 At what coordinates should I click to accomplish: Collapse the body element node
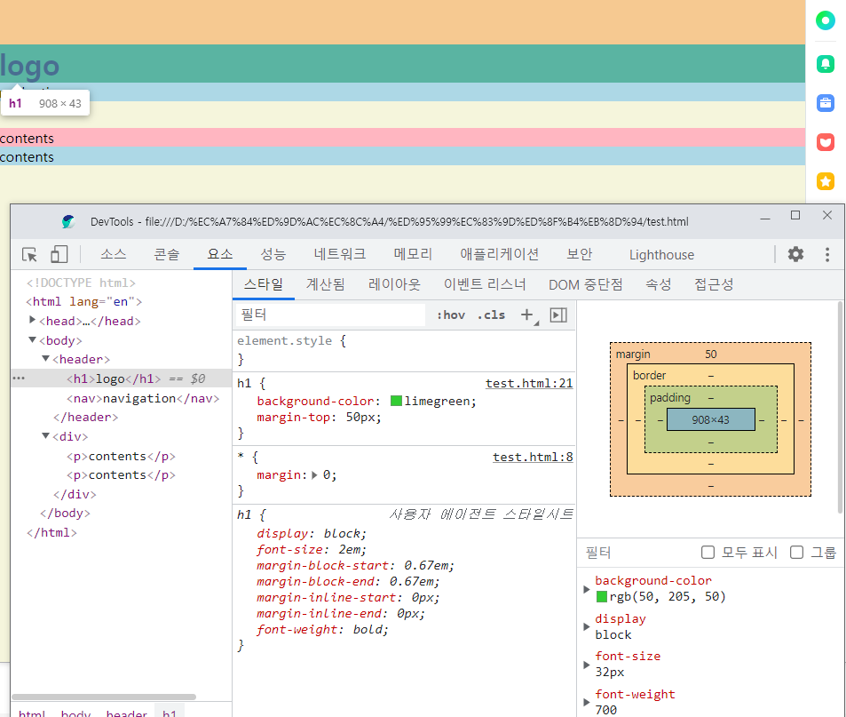coord(32,339)
